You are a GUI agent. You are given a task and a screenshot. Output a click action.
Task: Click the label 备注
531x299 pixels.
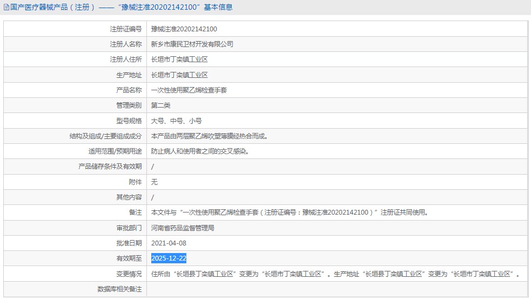(x=135, y=212)
